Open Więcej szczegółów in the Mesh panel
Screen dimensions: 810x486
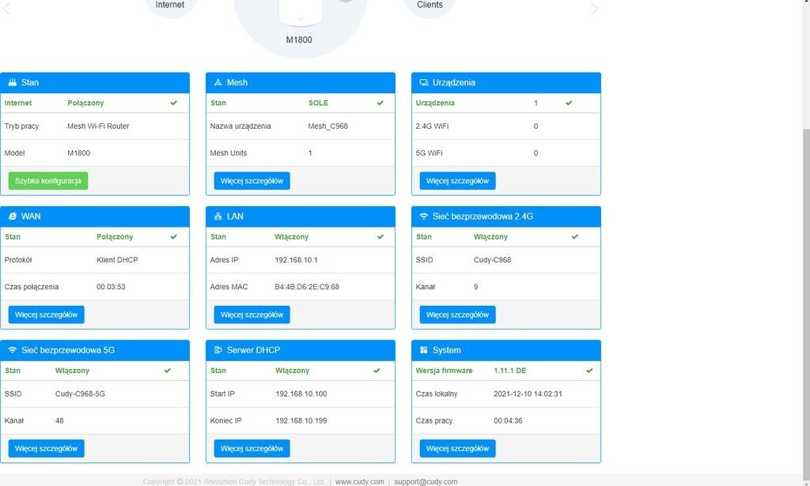pyautogui.click(x=252, y=181)
